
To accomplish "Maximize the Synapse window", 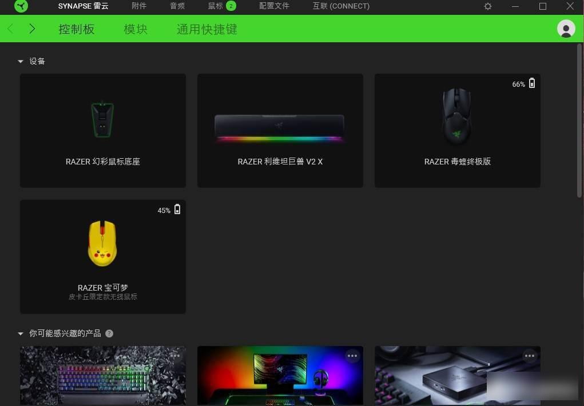I will coord(543,6).
